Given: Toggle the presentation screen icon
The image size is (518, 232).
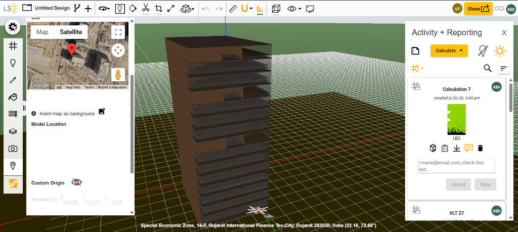Looking at the screenshot, I should 310,9.
